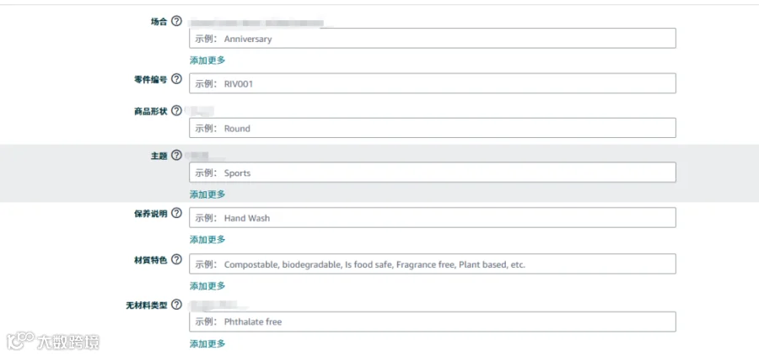Click into the 主题 field showing Sports
The height and width of the screenshot is (356, 759).
click(433, 173)
